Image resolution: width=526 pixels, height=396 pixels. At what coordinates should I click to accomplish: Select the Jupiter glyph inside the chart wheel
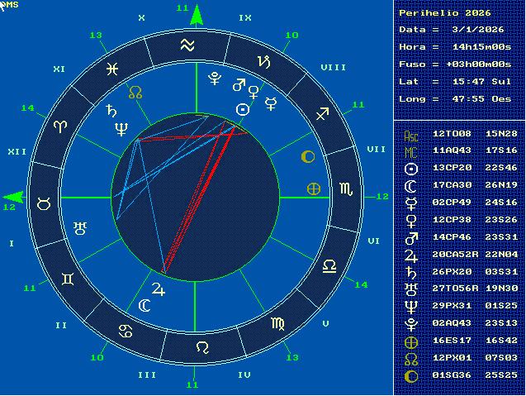(159, 289)
